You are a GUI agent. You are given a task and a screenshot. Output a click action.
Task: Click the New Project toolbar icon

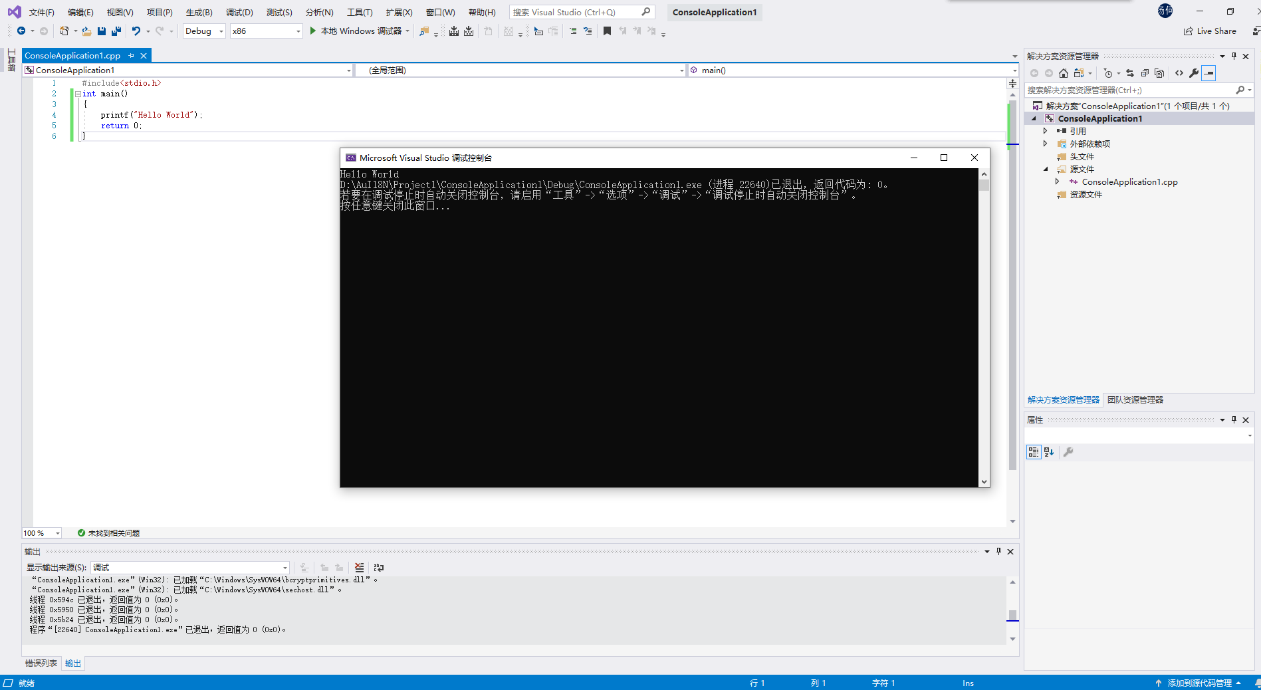tap(64, 31)
